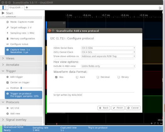Screen dimensions: 165x132
Task: Click the Start play icon
Action: click(3, 13)
